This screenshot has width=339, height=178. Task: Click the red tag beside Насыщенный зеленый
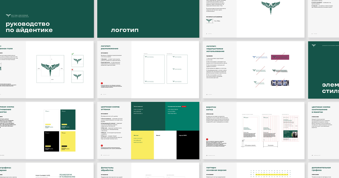184,107
